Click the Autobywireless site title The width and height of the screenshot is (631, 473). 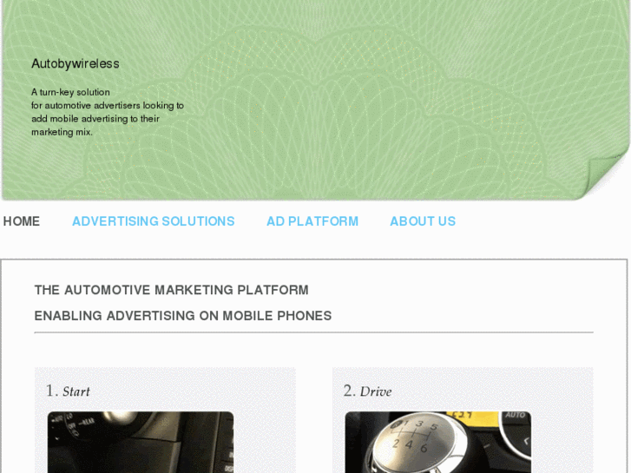[76, 63]
